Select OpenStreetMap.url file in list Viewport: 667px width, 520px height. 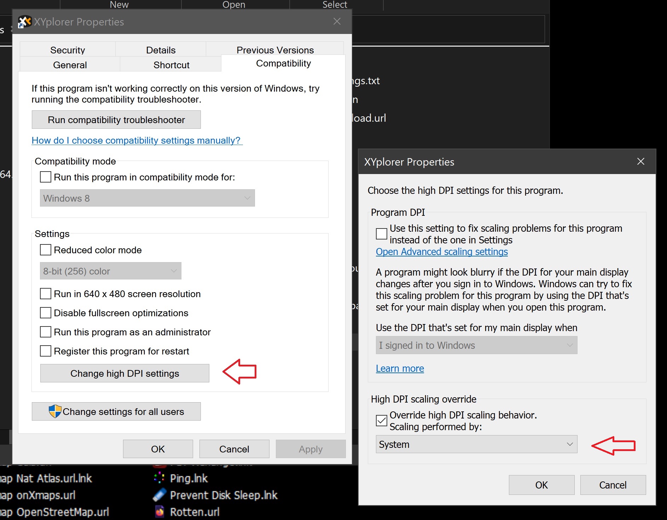63,512
